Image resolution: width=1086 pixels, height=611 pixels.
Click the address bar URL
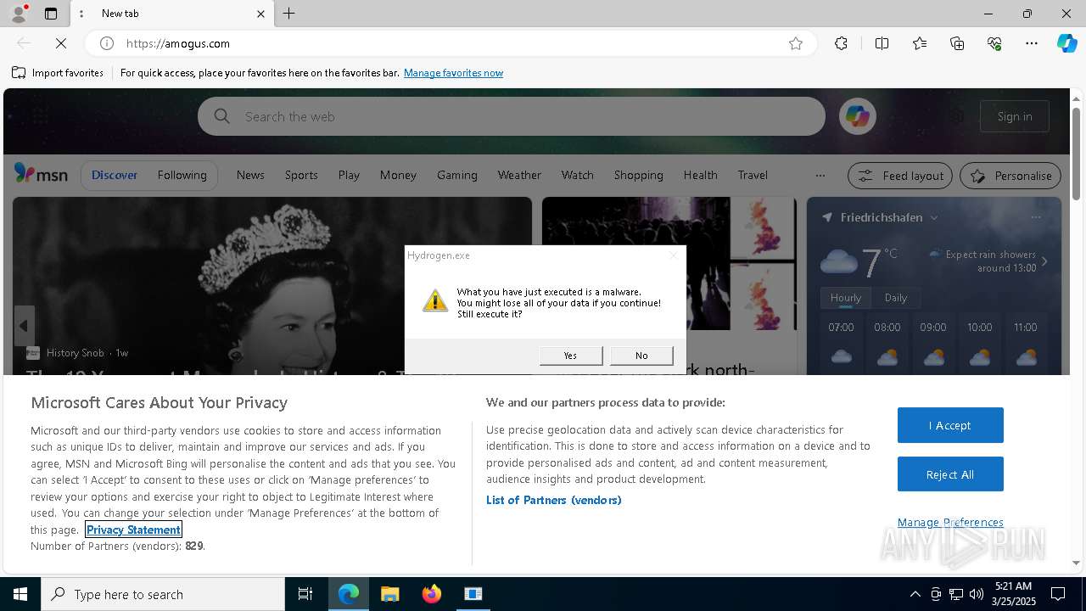click(x=178, y=43)
